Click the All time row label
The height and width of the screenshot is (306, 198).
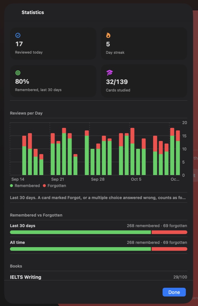17,242
